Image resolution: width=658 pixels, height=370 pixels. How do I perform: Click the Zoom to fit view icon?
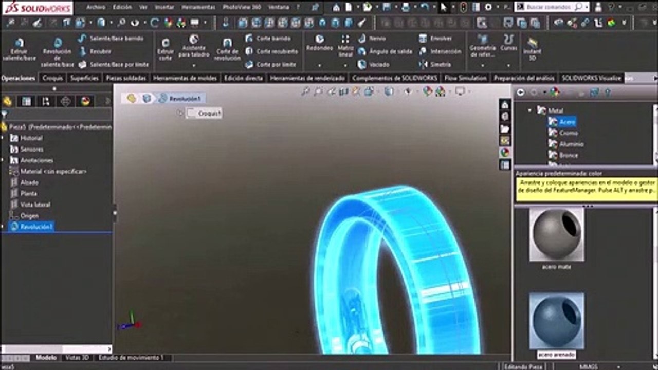306,91
